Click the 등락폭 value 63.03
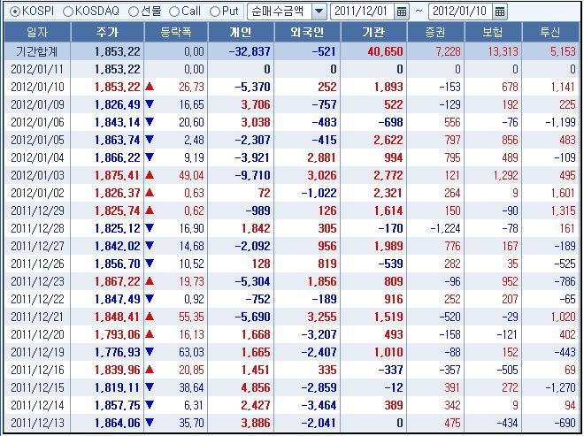Viewport: 584px width, 436px height. coord(191,353)
